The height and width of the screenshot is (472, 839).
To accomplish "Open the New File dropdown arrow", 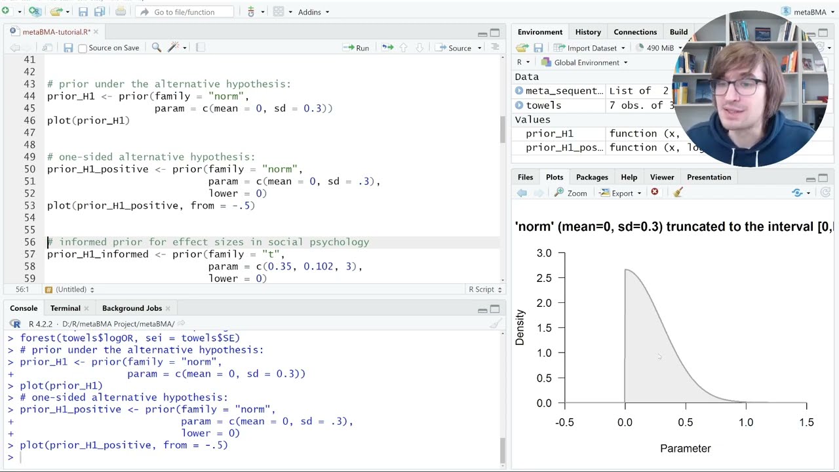I will [x=19, y=12].
